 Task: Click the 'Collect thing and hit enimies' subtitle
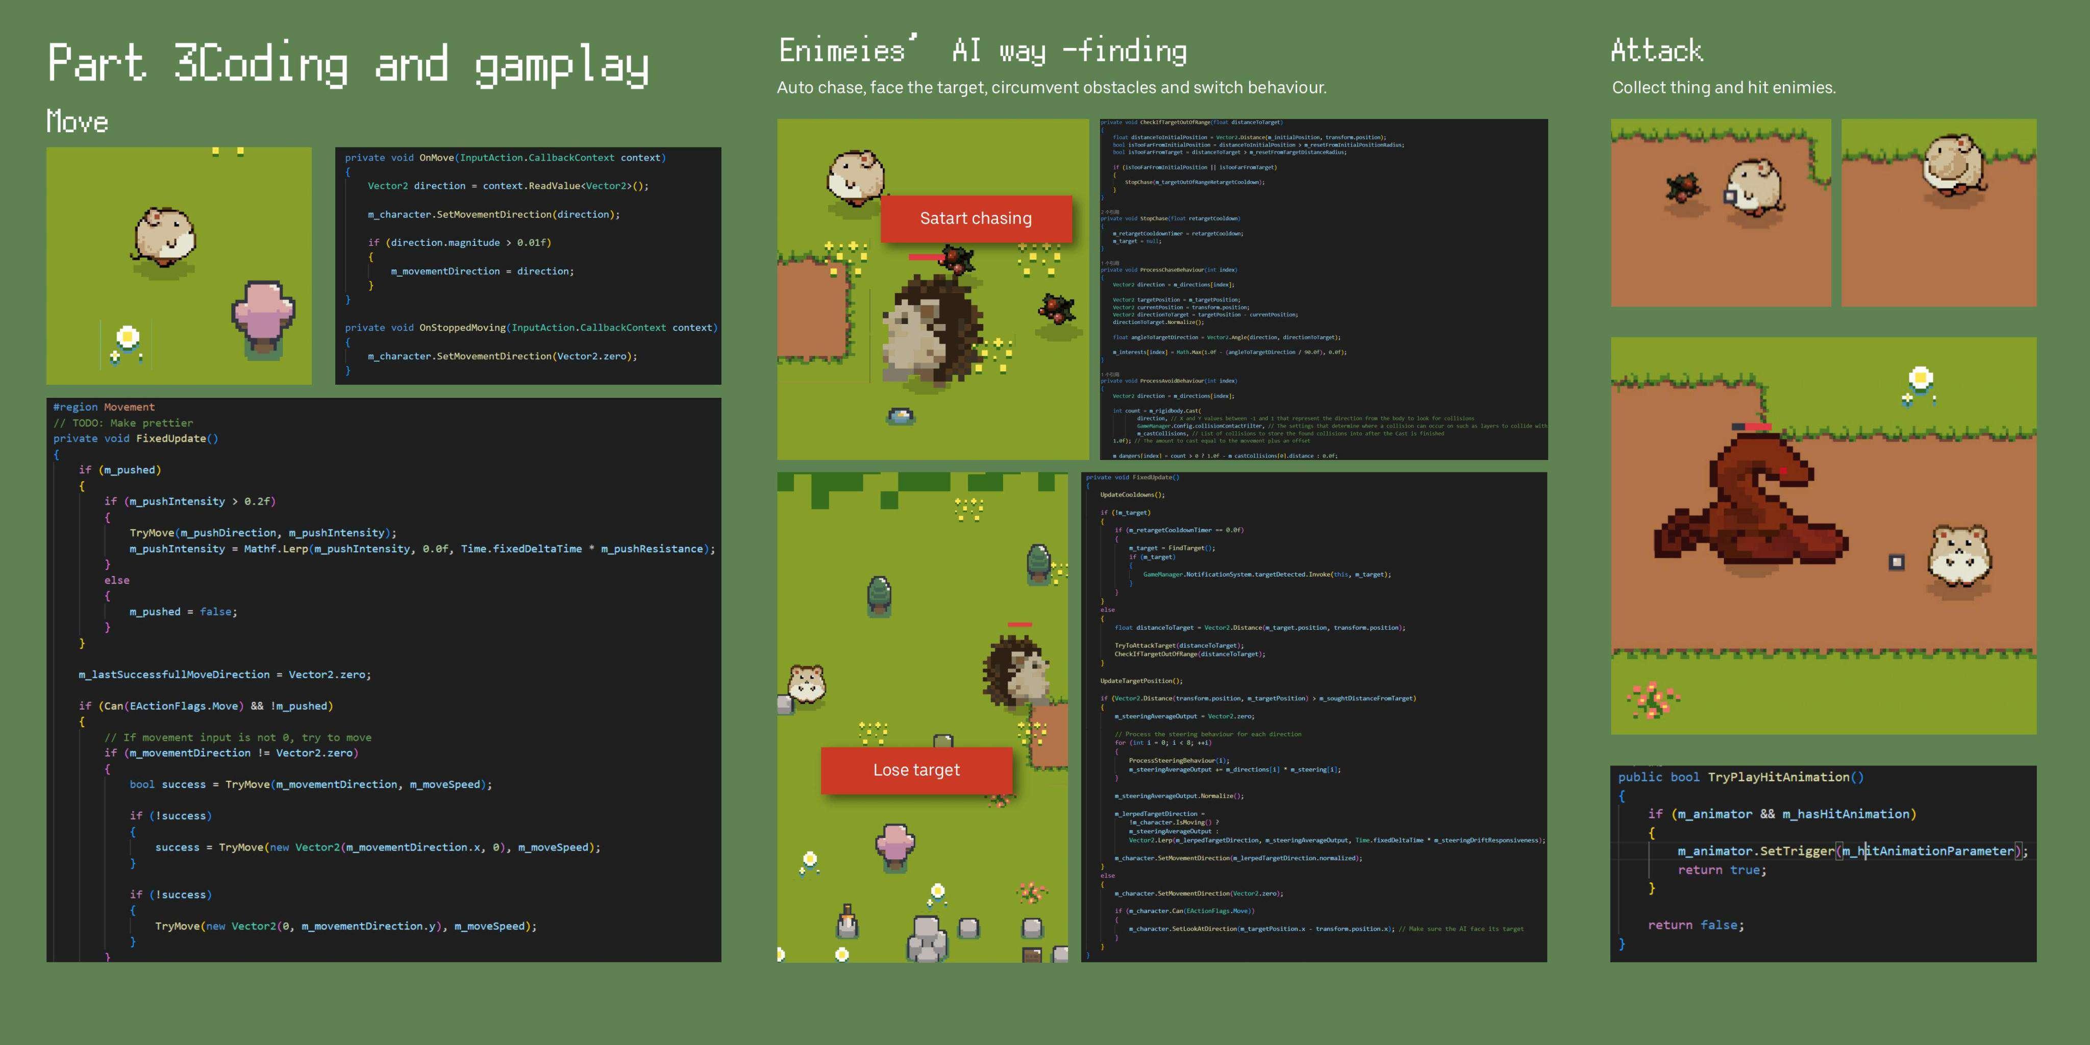(1723, 88)
